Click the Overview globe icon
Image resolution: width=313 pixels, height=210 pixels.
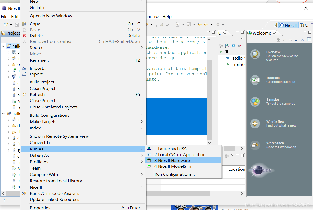pos(255,54)
